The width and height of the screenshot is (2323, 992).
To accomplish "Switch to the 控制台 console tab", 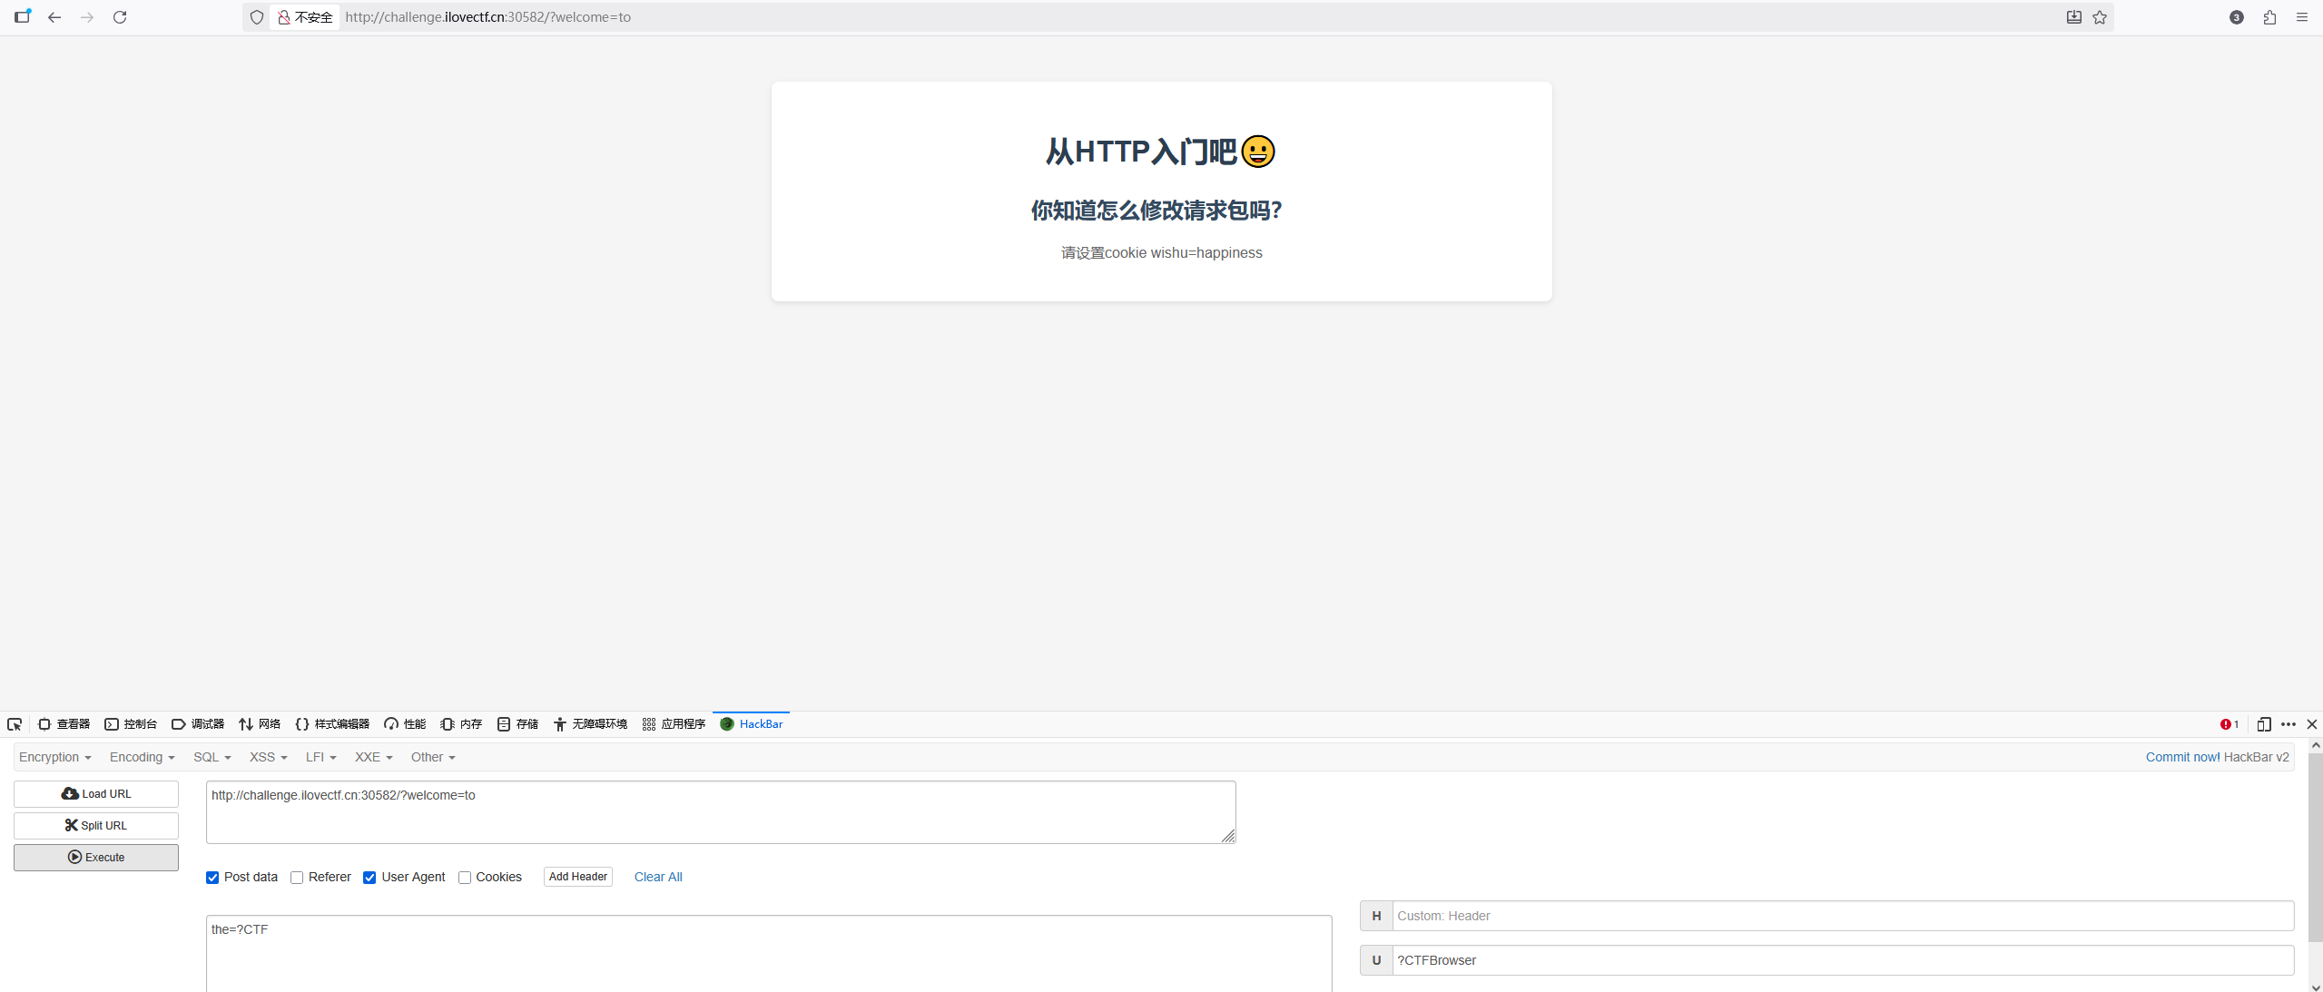I will 131,724.
